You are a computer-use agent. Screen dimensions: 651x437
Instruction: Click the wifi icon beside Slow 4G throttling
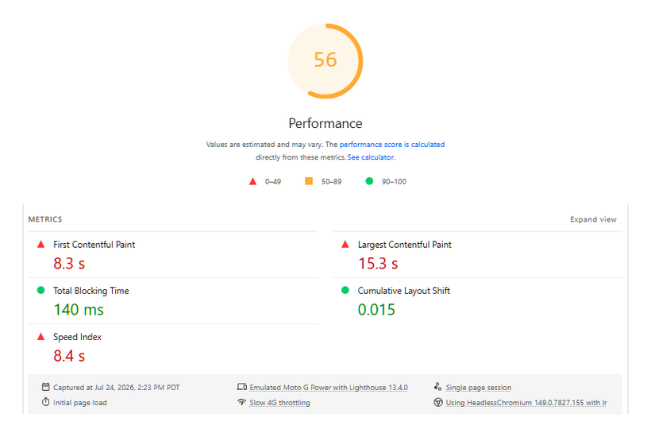pos(241,402)
